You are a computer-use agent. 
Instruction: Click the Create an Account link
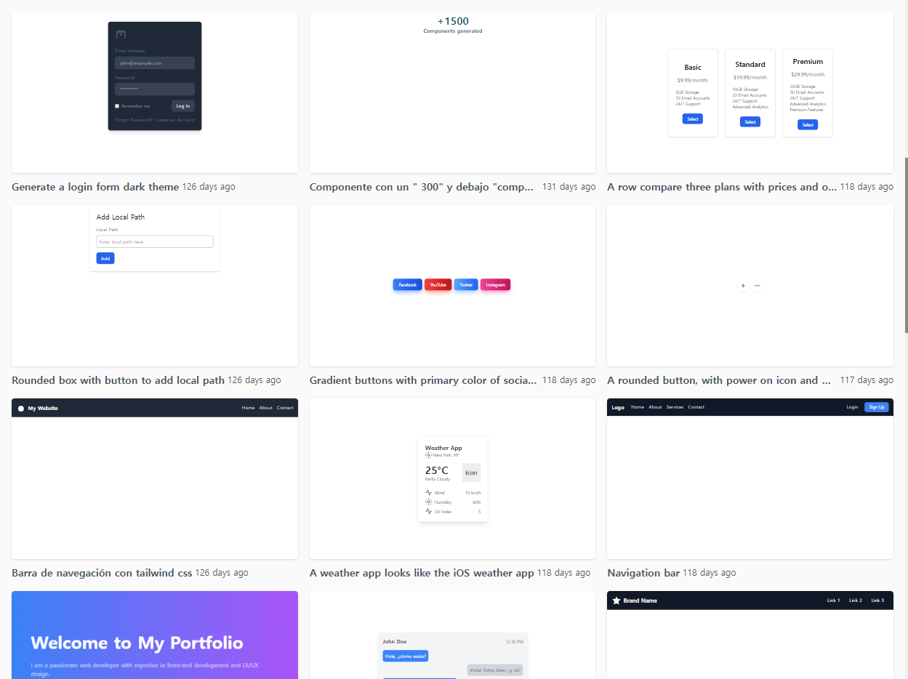pyautogui.click(x=174, y=120)
